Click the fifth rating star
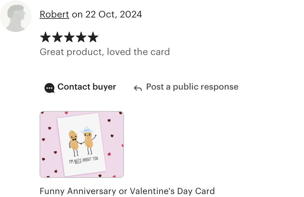The height and width of the screenshot is (197, 304). 93,37
